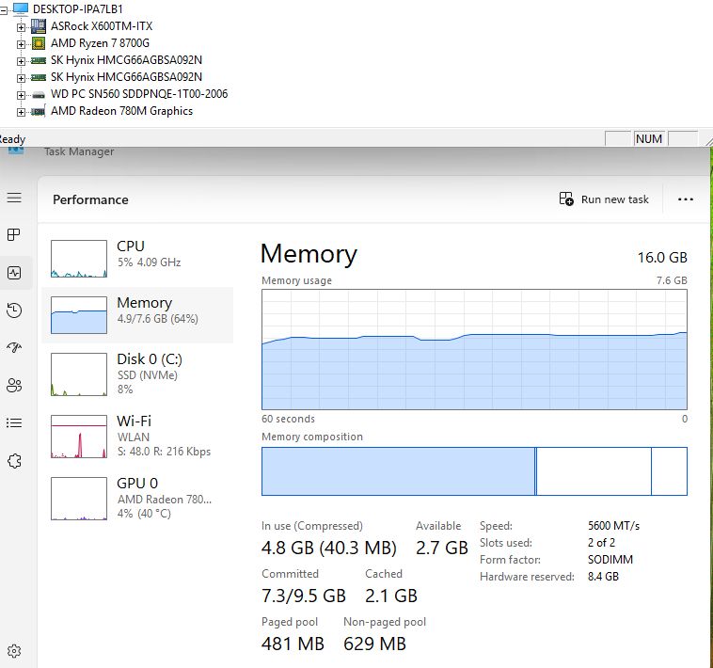Expand the ASRock X600TM-ITX tree node

21,26
